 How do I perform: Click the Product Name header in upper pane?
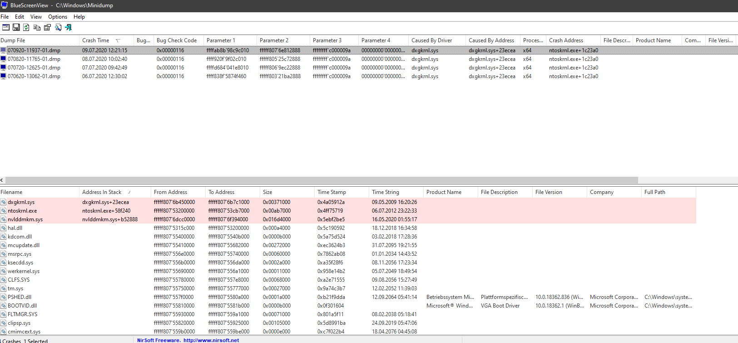click(658, 40)
